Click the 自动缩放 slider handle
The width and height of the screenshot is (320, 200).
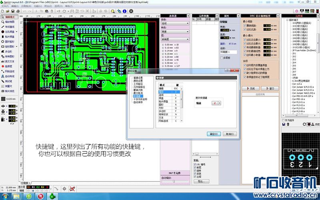[x=174, y=181]
